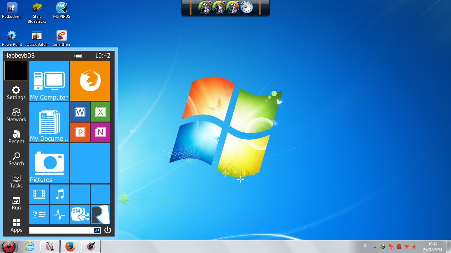
Task: Open Tasks in the start menu sidebar
Action: click(16, 181)
